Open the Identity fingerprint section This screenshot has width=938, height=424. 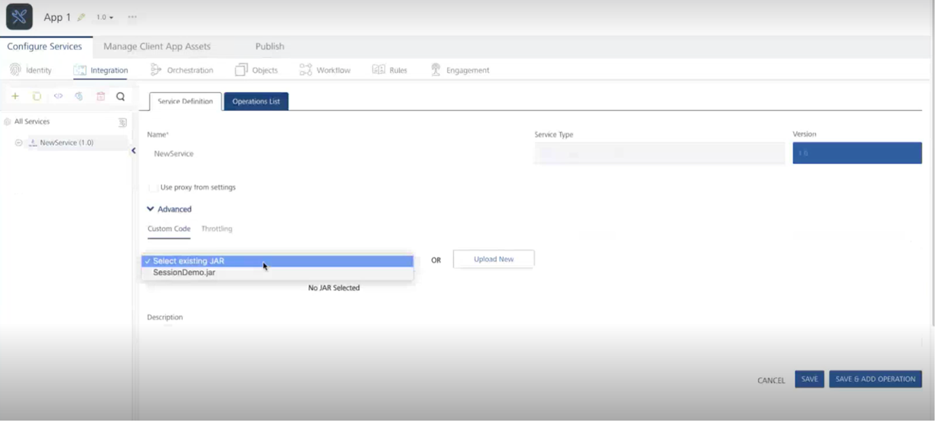(30, 70)
